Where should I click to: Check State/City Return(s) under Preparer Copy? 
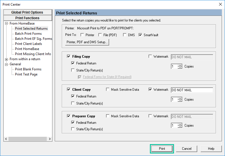[73, 129]
